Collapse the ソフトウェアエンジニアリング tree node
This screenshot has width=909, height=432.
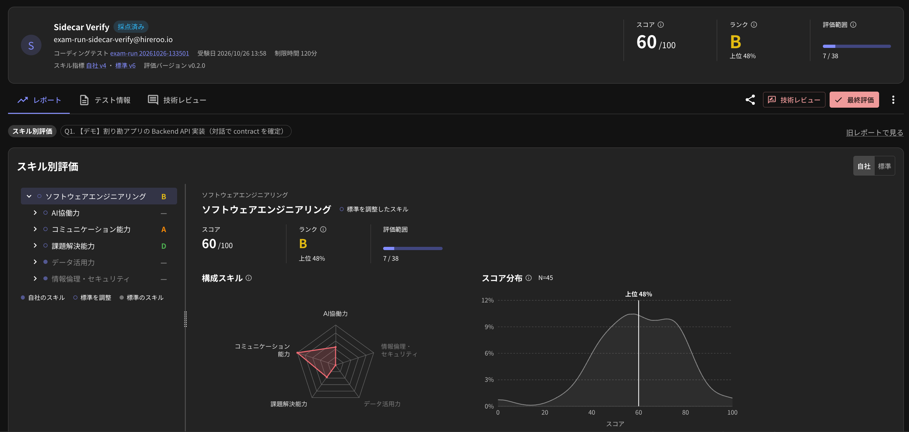tap(29, 196)
